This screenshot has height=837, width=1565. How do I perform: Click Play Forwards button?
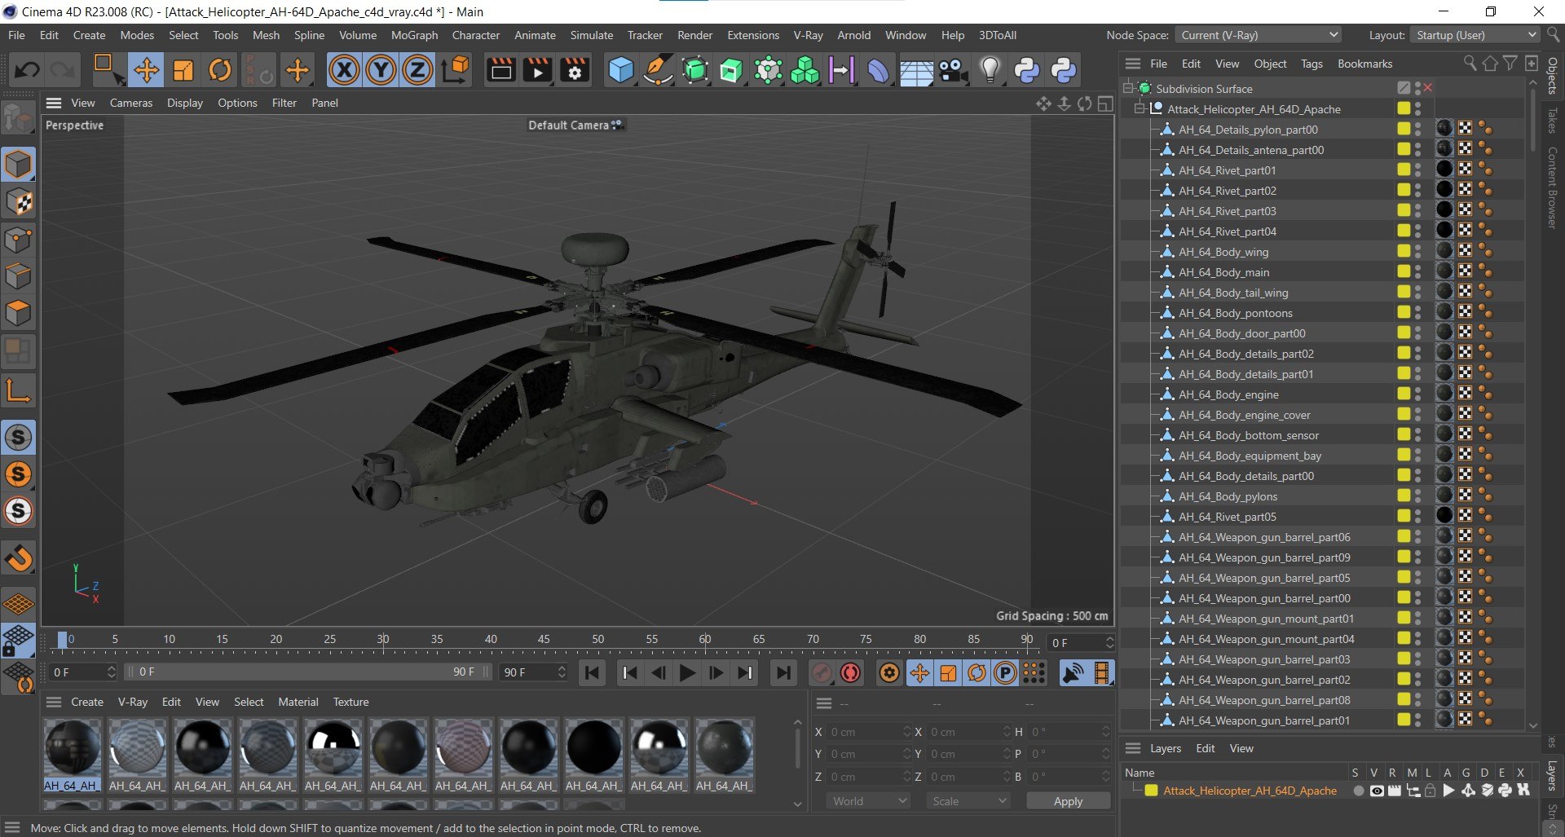click(687, 673)
